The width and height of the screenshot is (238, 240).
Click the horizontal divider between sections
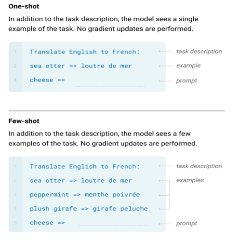117,111
